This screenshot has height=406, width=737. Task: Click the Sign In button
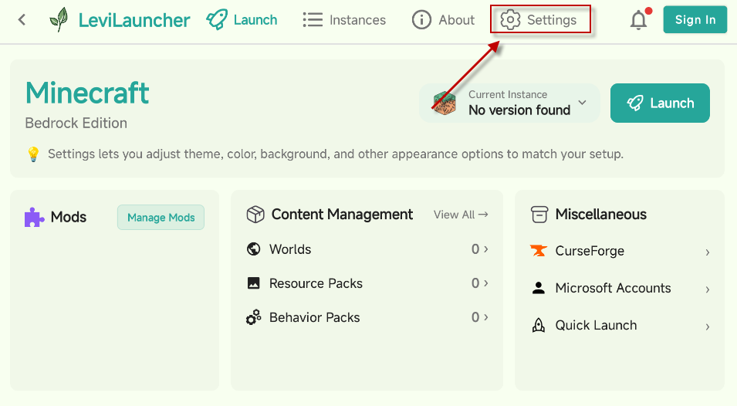pos(695,20)
